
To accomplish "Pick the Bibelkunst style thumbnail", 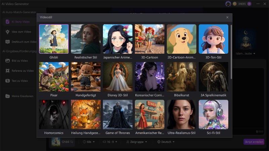I will pos(182,77).
